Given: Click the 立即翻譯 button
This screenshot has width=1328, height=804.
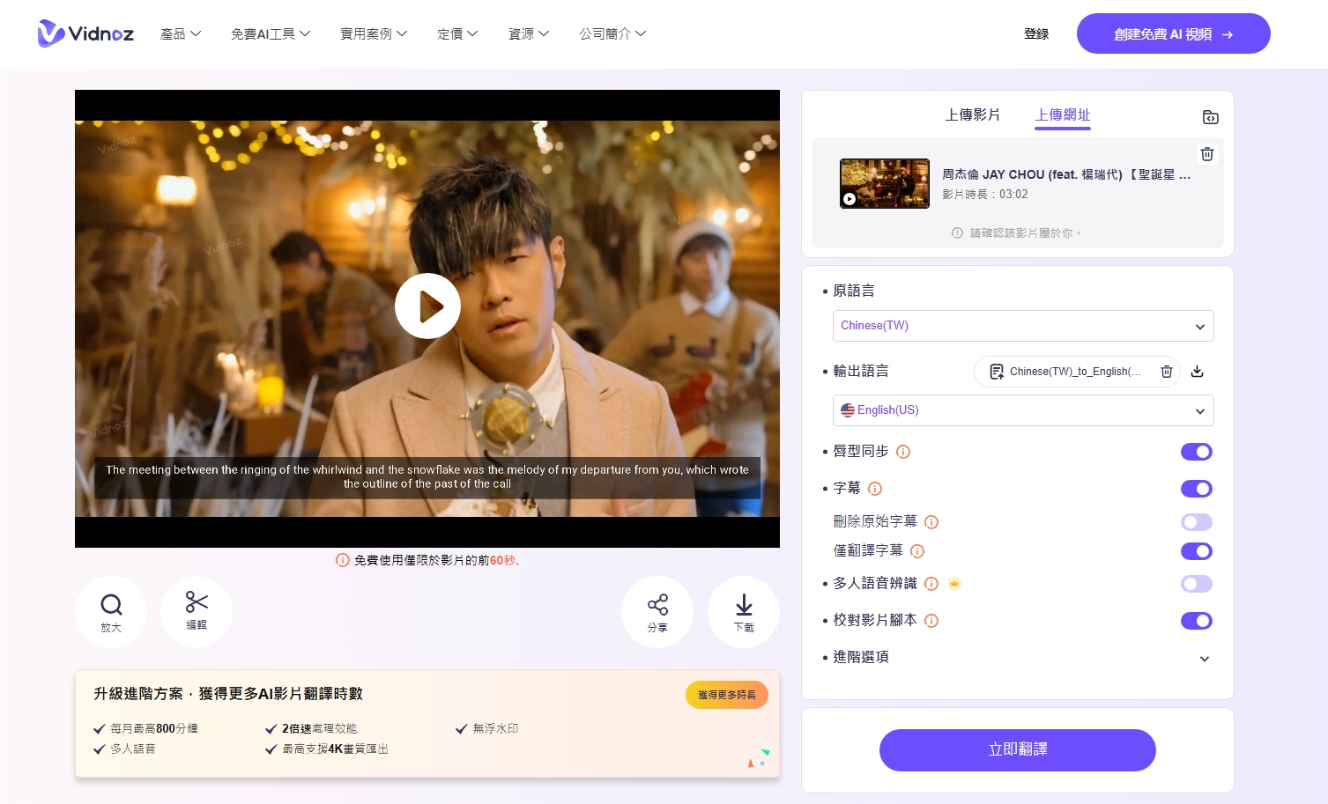Looking at the screenshot, I should pyautogui.click(x=1017, y=749).
